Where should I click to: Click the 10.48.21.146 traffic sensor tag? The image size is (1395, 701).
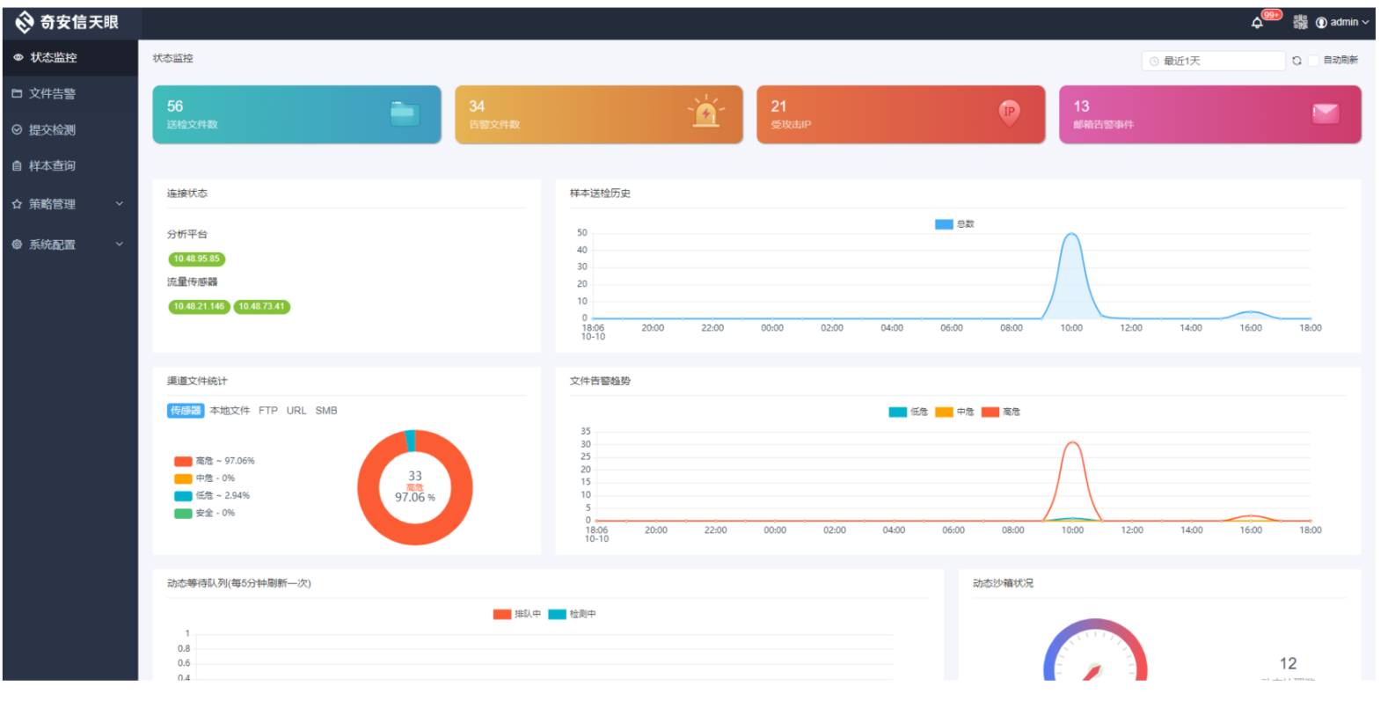tap(199, 307)
